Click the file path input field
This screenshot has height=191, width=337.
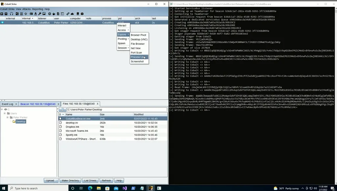tap(117, 109)
